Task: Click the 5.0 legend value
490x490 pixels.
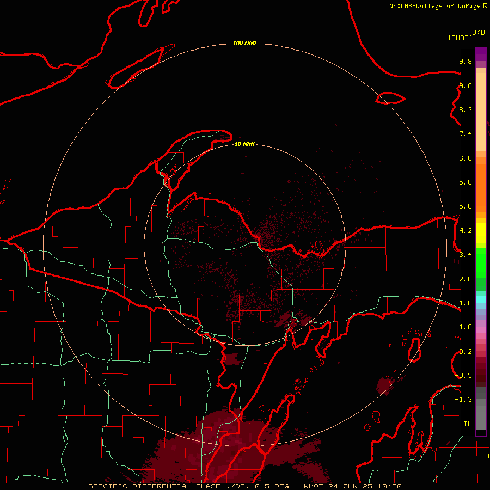Action: pyautogui.click(x=465, y=206)
